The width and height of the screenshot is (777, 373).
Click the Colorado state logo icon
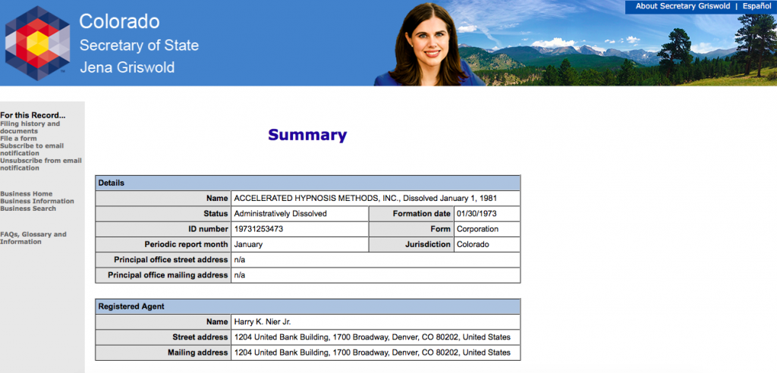pyautogui.click(x=37, y=43)
